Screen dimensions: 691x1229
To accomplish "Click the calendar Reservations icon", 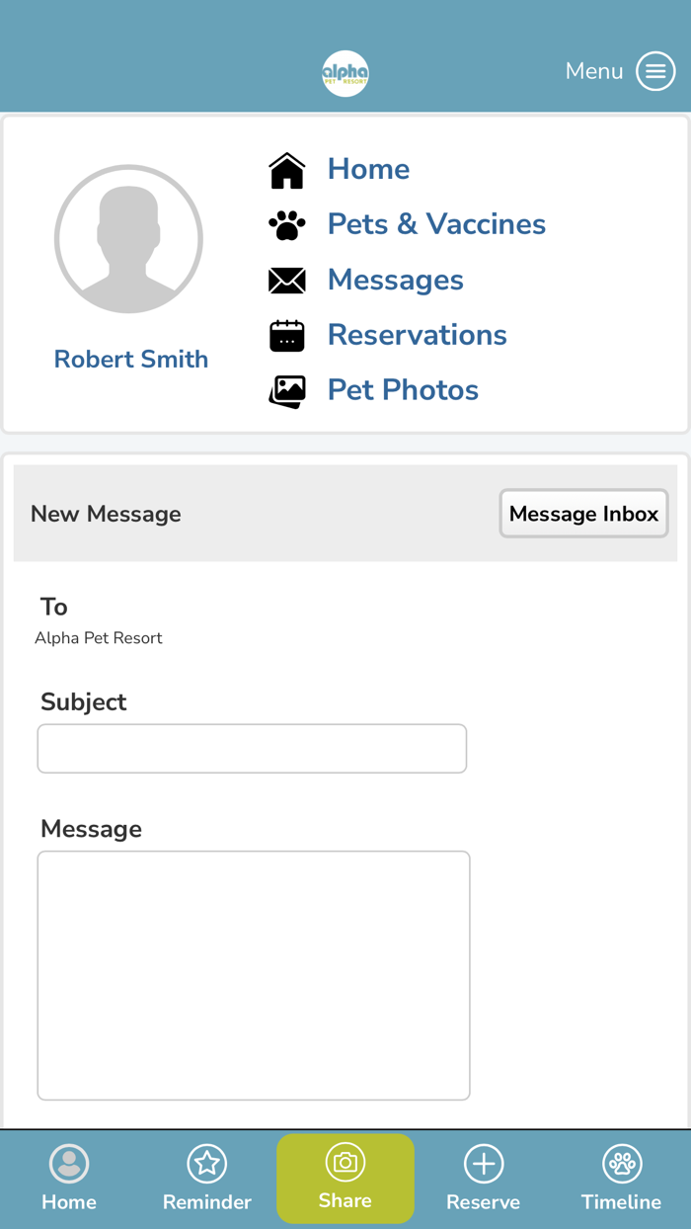I will tap(286, 335).
